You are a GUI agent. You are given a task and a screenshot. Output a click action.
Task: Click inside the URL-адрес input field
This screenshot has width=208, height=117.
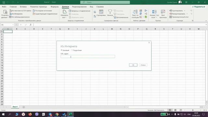click(x=88, y=56)
